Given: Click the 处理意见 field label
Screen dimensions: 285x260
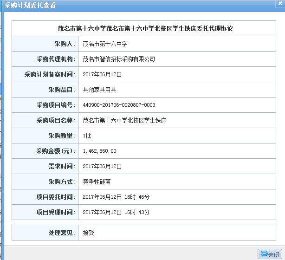Looking at the screenshot, I should pyautogui.click(x=61, y=233).
